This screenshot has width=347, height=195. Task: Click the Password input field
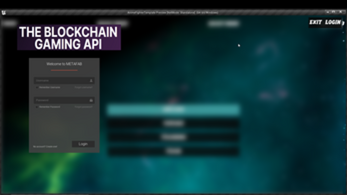click(x=64, y=100)
